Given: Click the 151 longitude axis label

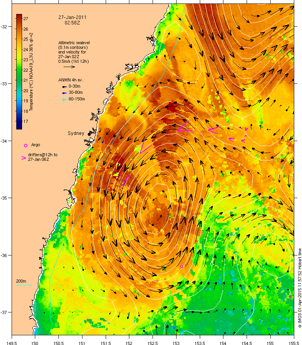Looking at the screenshot, I should pos(82,343).
